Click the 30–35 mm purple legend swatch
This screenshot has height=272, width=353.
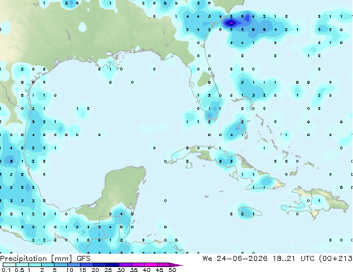point(125,265)
